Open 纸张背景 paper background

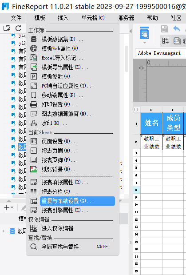(x=59, y=169)
